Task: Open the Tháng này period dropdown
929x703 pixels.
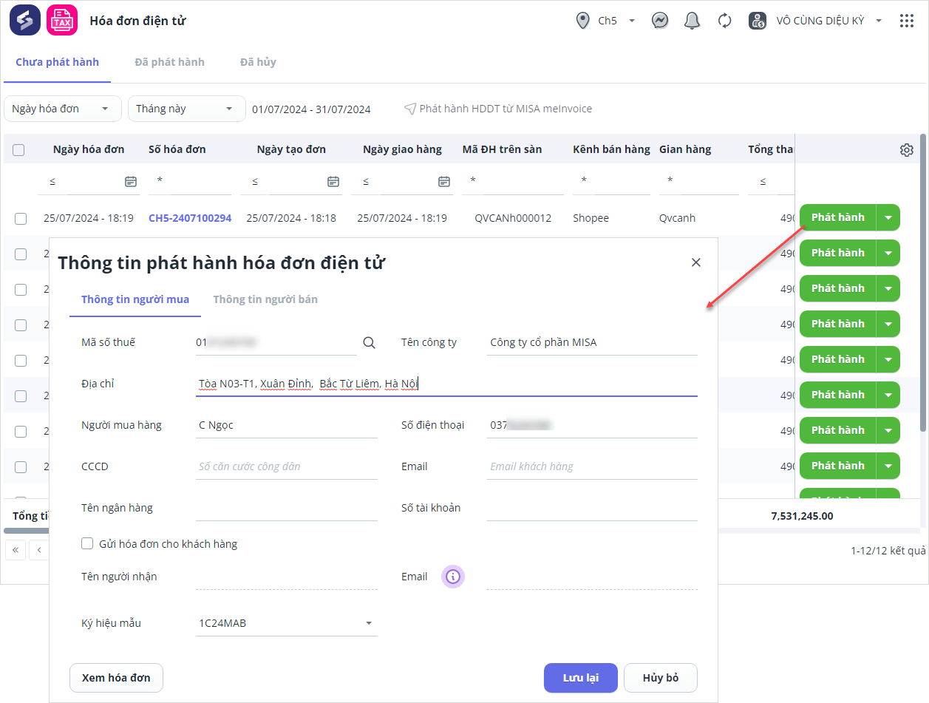Action: [x=187, y=109]
